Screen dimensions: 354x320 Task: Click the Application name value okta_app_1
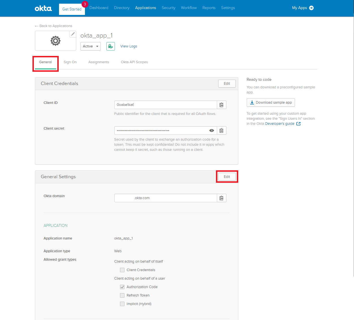(x=123, y=238)
